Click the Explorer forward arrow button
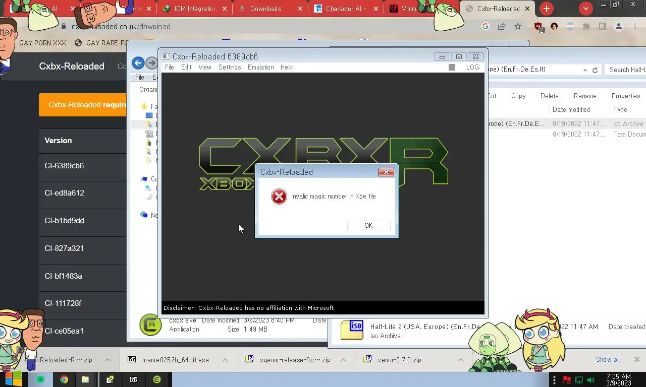Screen dimensions: 646x387 151,63
